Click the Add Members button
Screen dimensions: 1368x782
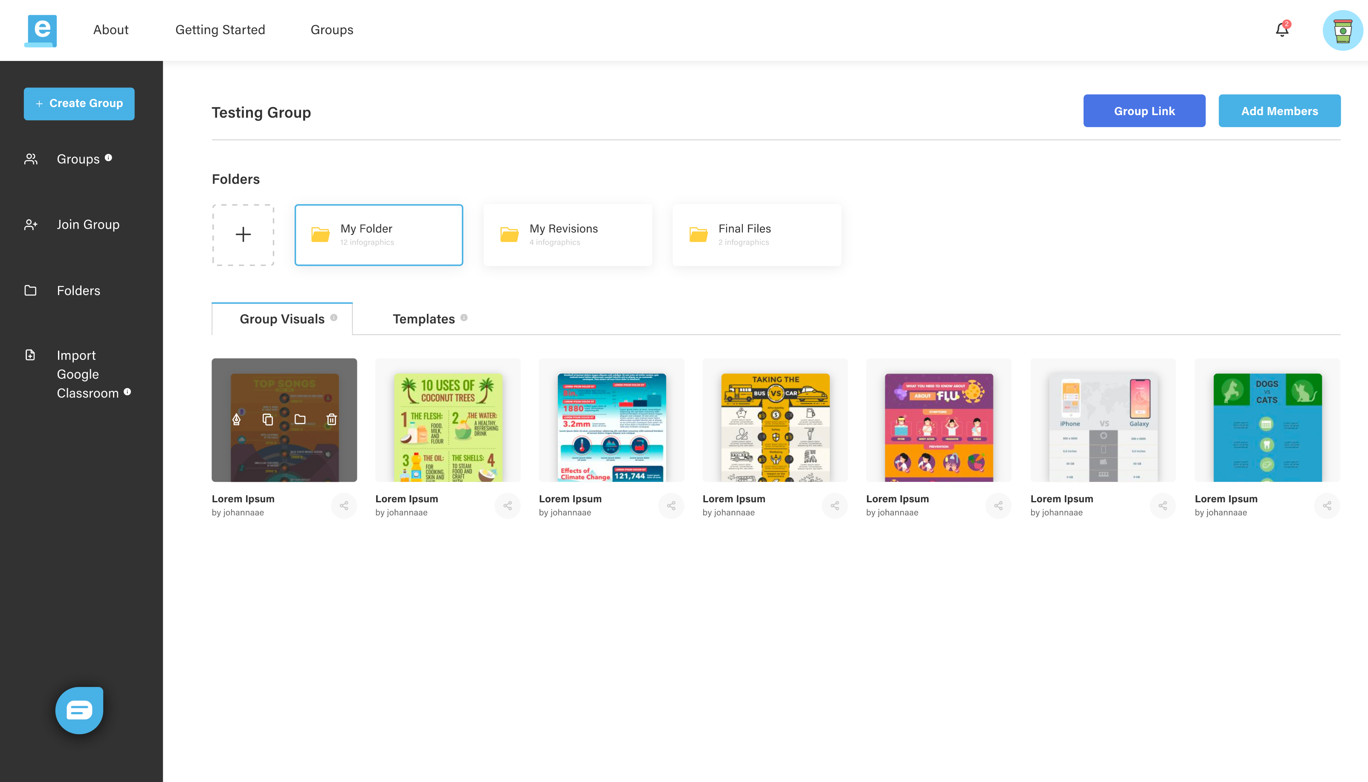click(x=1280, y=110)
